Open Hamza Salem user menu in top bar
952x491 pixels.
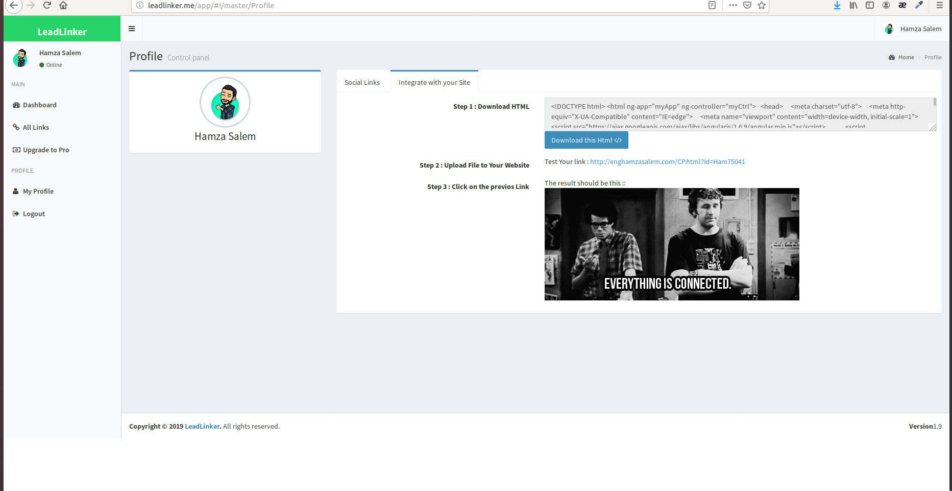coord(913,29)
